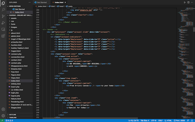Toggle the notifications bell in status bar
Screen dimensions: 195x122
192,121
